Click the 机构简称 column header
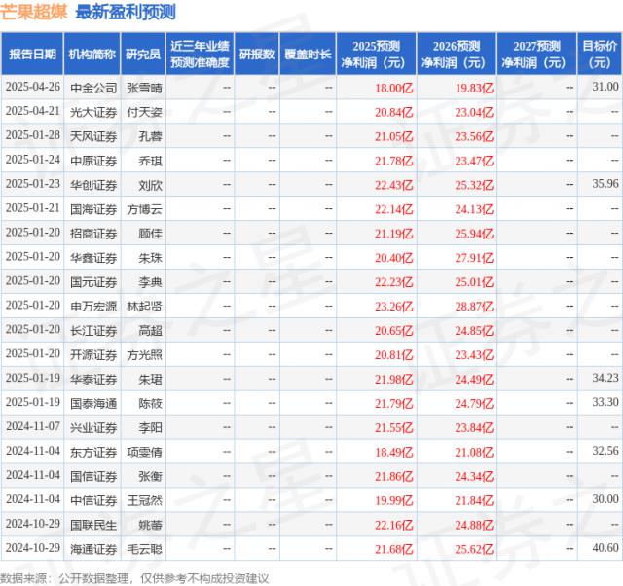 click(92, 55)
